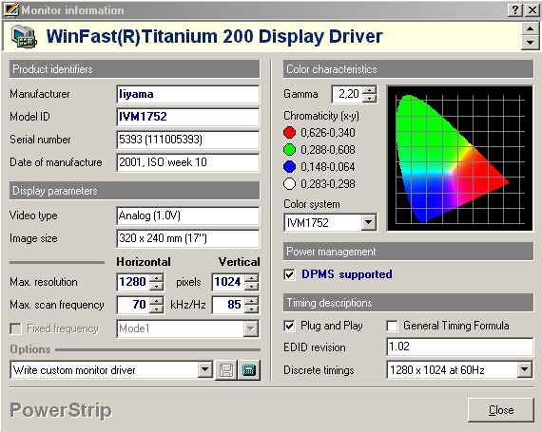Click the green chromaticity circle
The image size is (542, 431).
coord(289,150)
